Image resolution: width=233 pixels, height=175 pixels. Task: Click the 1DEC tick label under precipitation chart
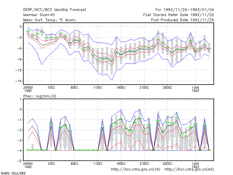click(51, 164)
